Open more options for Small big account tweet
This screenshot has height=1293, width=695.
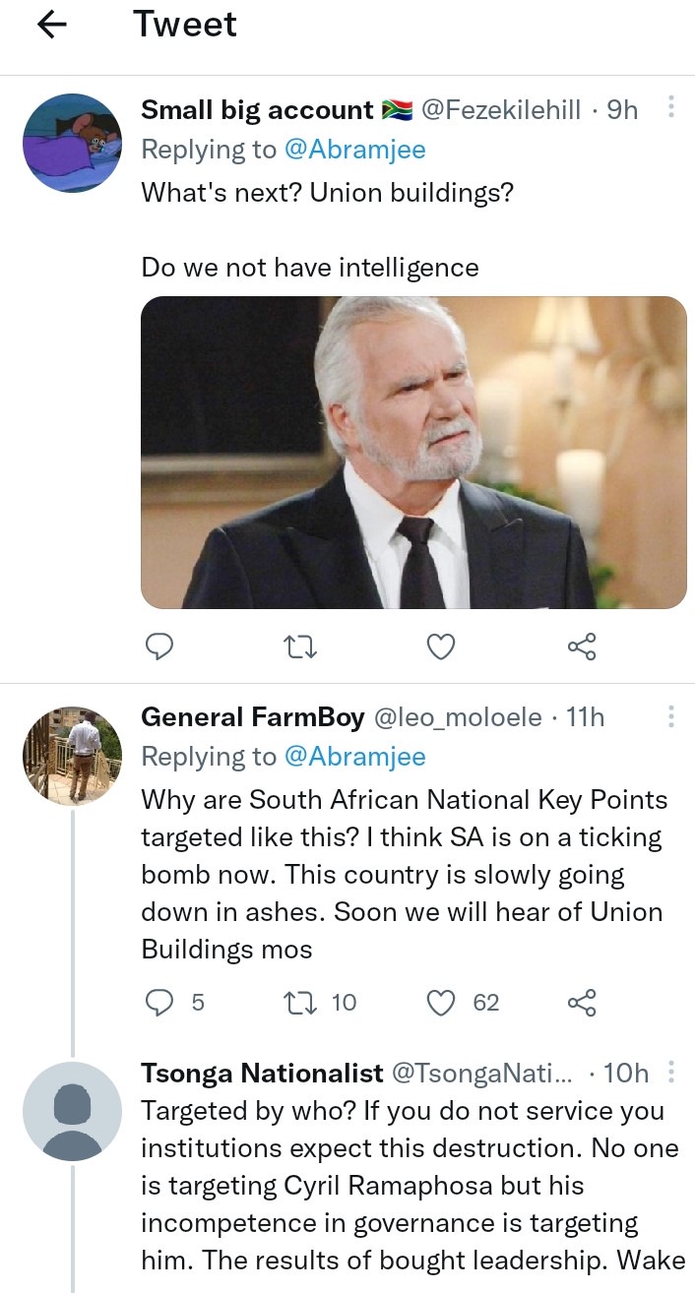click(x=670, y=108)
